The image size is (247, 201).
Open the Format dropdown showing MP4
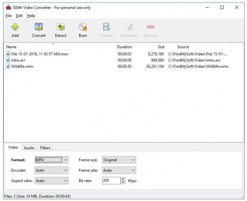click(x=52, y=160)
